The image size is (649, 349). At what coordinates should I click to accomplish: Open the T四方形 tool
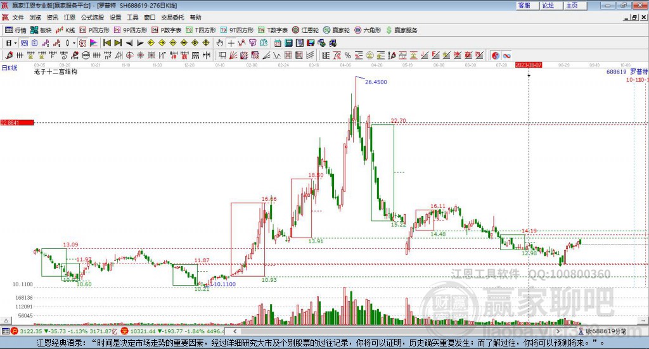tap(201, 30)
